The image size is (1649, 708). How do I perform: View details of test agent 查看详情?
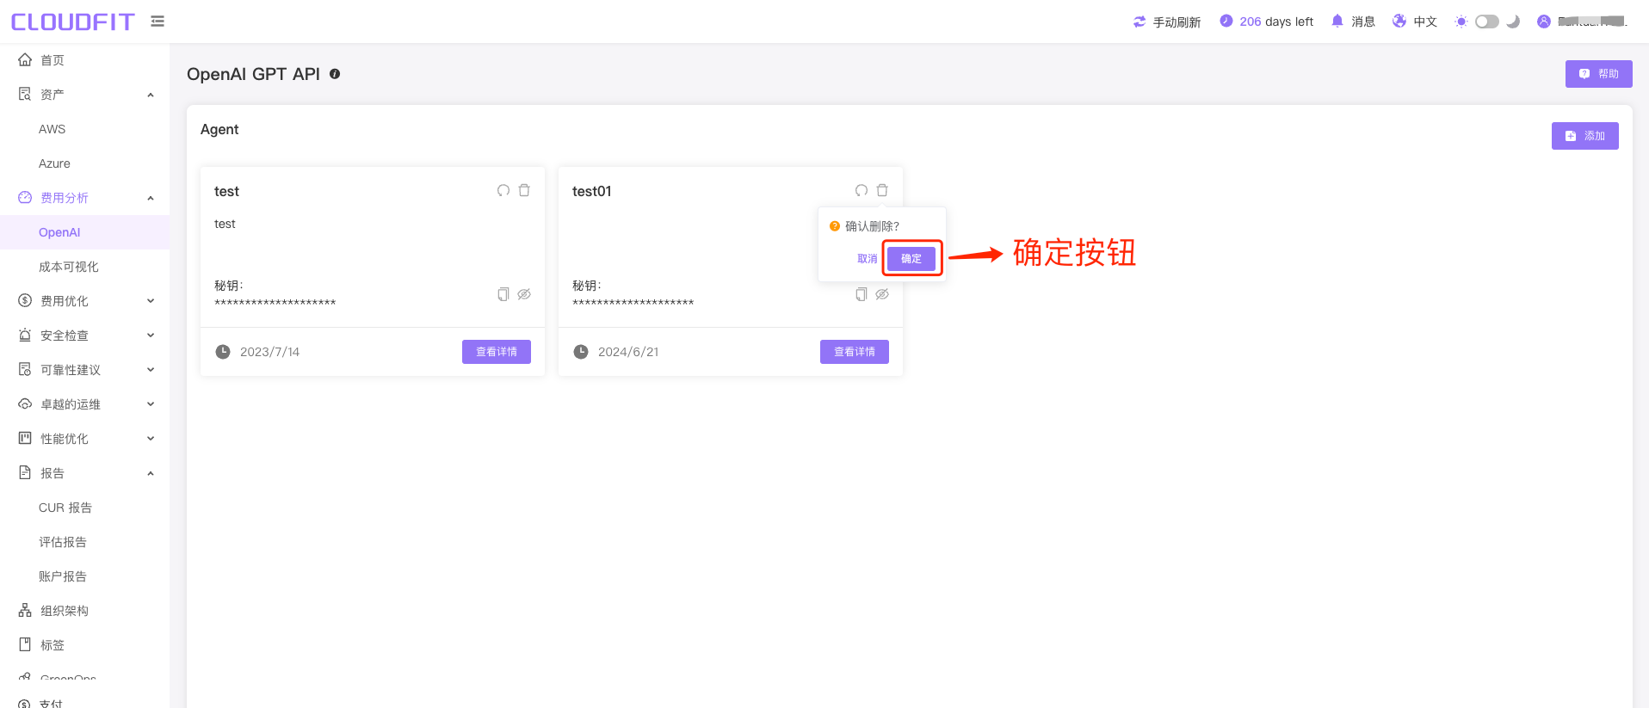(497, 352)
